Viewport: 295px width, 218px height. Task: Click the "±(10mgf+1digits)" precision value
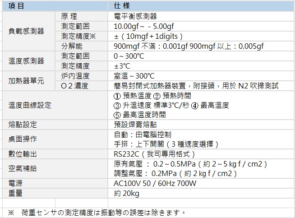(x=148, y=36)
